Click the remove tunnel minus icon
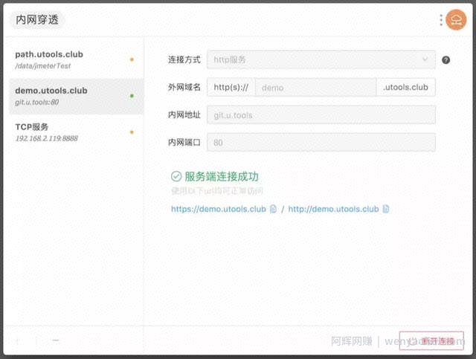This screenshot has height=359, width=476. pyautogui.click(x=56, y=340)
